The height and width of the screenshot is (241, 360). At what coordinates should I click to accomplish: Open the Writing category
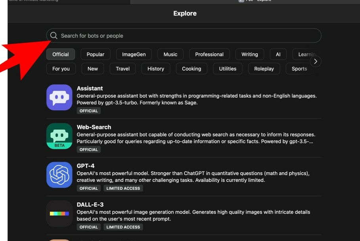tap(249, 54)
